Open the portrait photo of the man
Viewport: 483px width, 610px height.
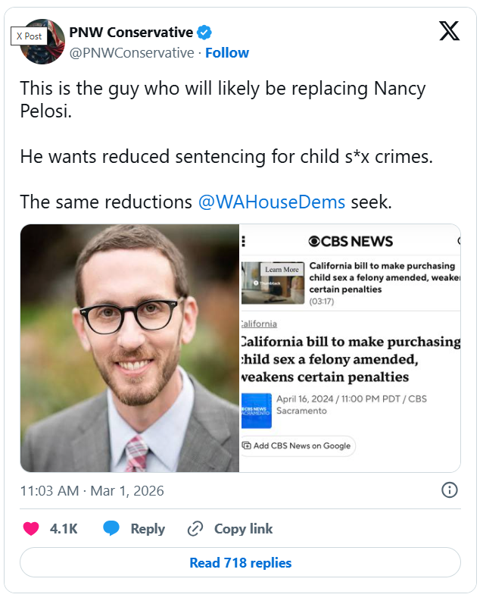pos(129,348)
